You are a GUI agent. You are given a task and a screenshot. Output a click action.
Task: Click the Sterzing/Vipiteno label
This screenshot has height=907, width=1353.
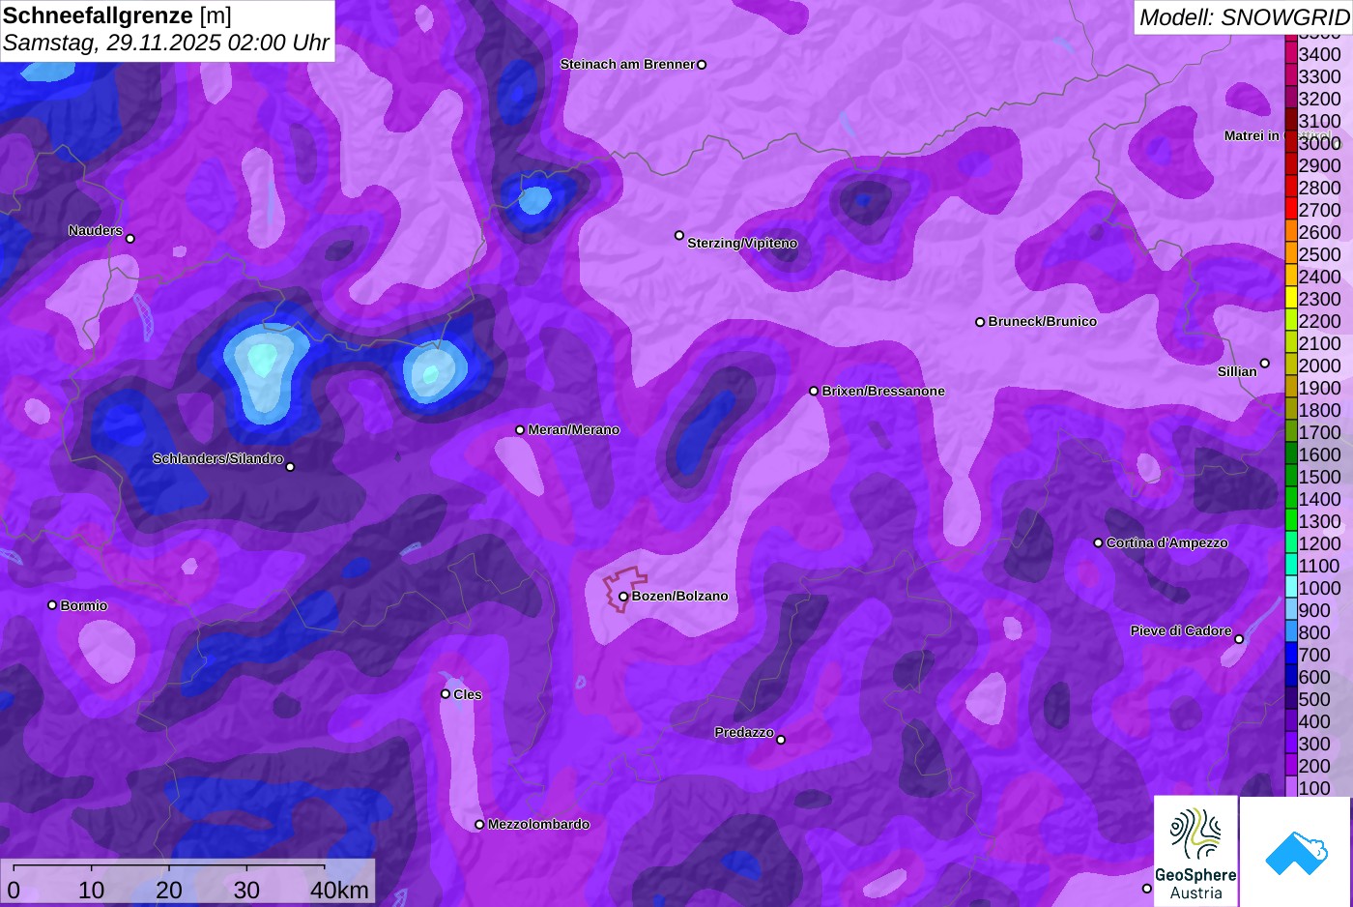pyautogui.click(x=742, y=243)
